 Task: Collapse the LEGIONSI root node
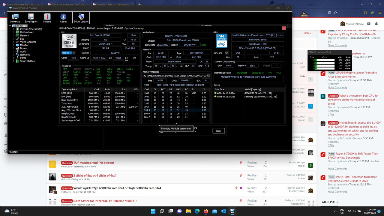click(10, 26)
